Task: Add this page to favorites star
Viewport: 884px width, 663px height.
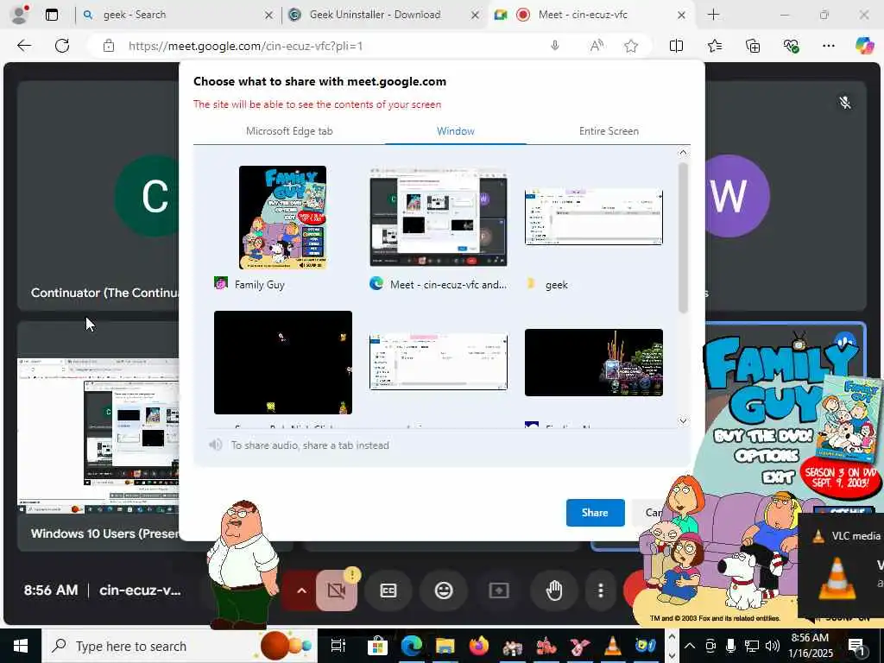Action: tap(631, 46)
